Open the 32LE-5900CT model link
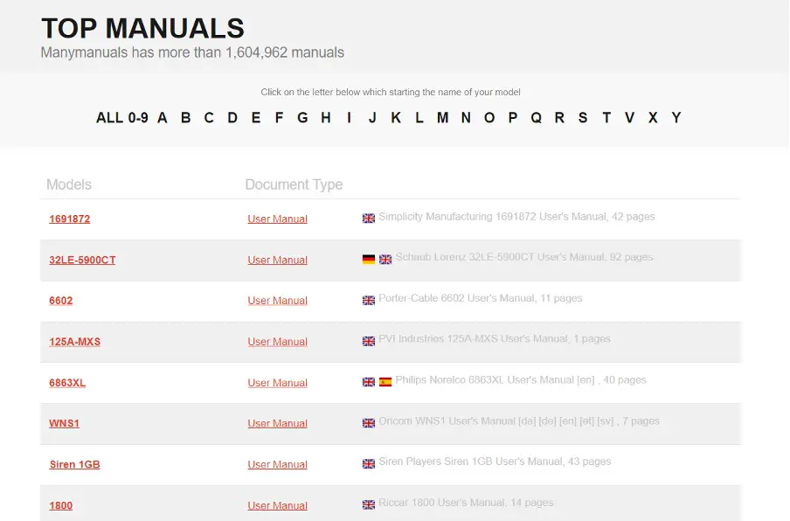 82,260
